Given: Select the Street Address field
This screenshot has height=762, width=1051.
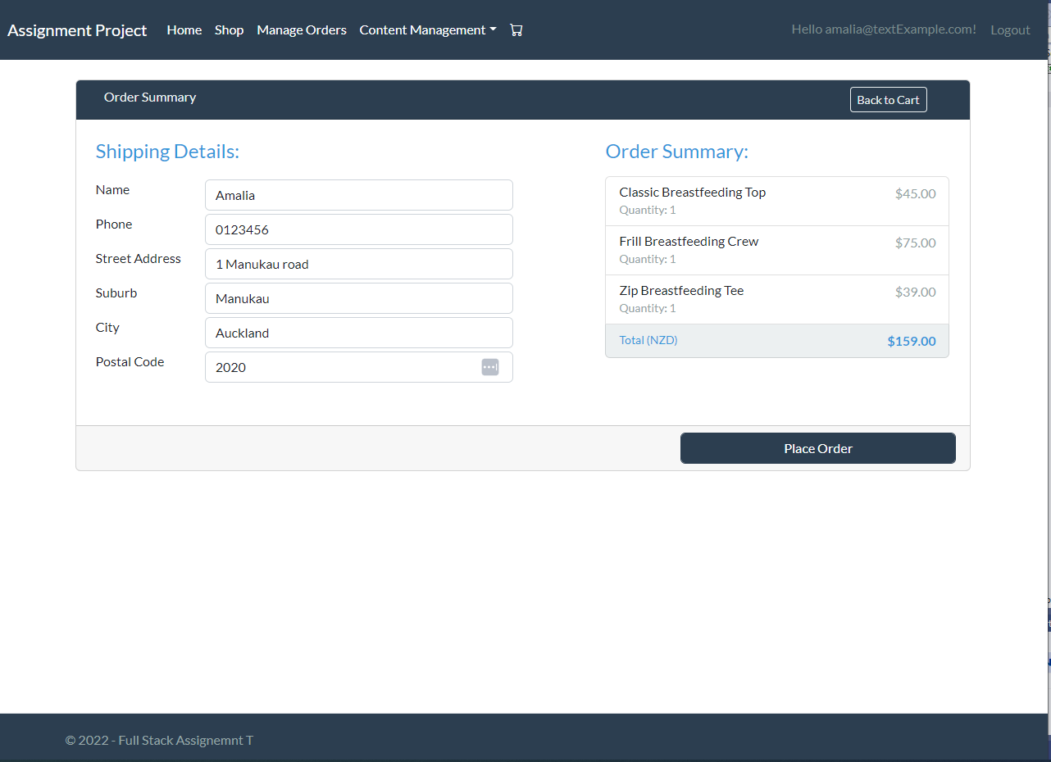Looking at the screenshot, I should [x=358, y=264].
